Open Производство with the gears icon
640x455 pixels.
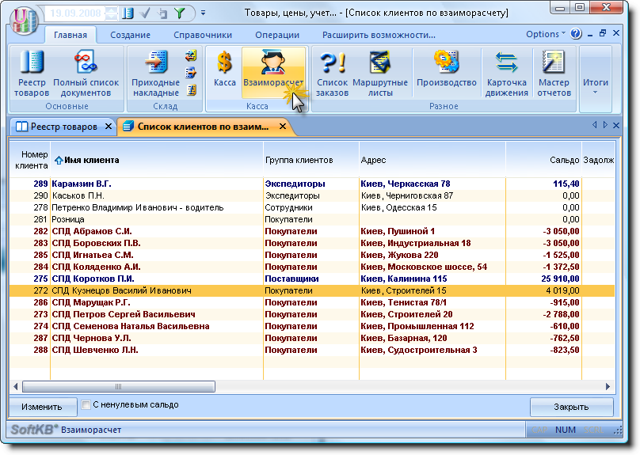(x=447, y=70)
